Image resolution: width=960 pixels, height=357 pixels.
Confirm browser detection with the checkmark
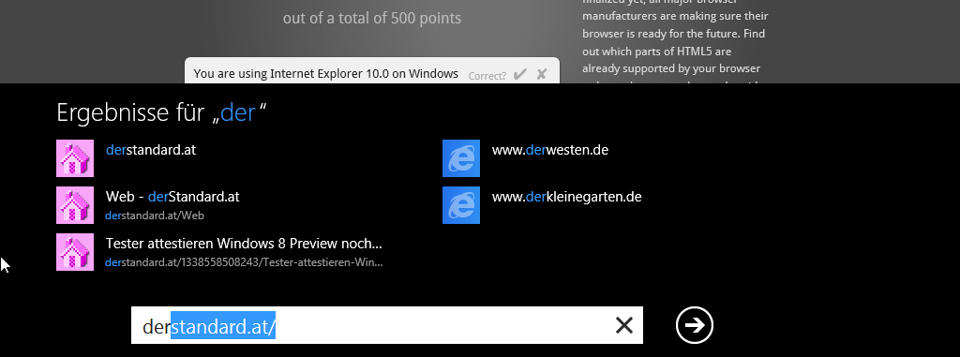[x=519, y=75]
